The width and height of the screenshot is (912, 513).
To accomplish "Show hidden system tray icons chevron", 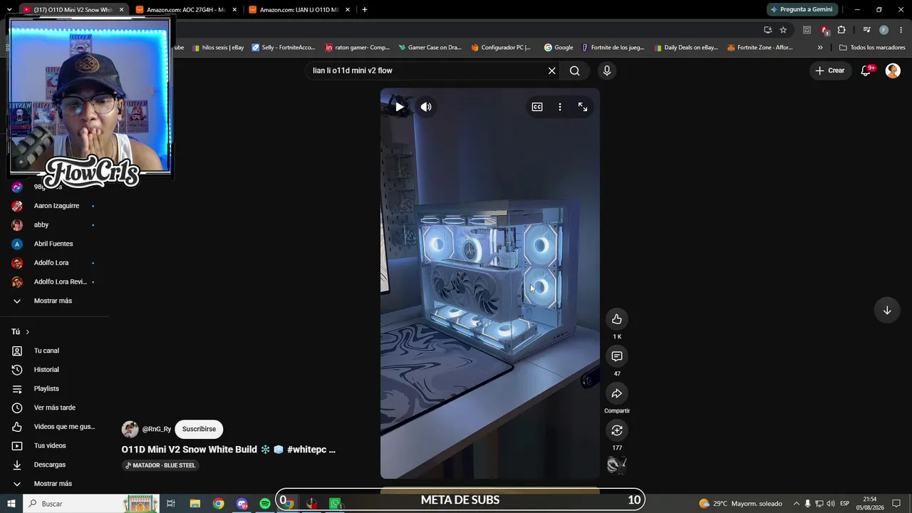I will pyautogui.click(x=797, y=504).
